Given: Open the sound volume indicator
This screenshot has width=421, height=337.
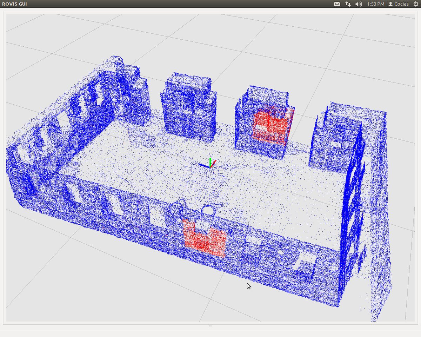Looking at the screenshot, I should click(x=358, y=4).
